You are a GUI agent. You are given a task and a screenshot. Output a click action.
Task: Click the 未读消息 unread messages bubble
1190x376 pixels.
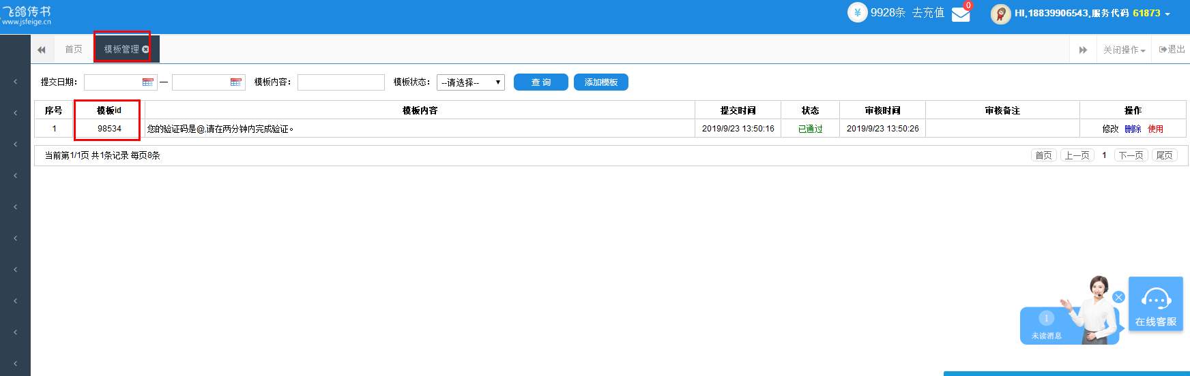[1046, 326]
